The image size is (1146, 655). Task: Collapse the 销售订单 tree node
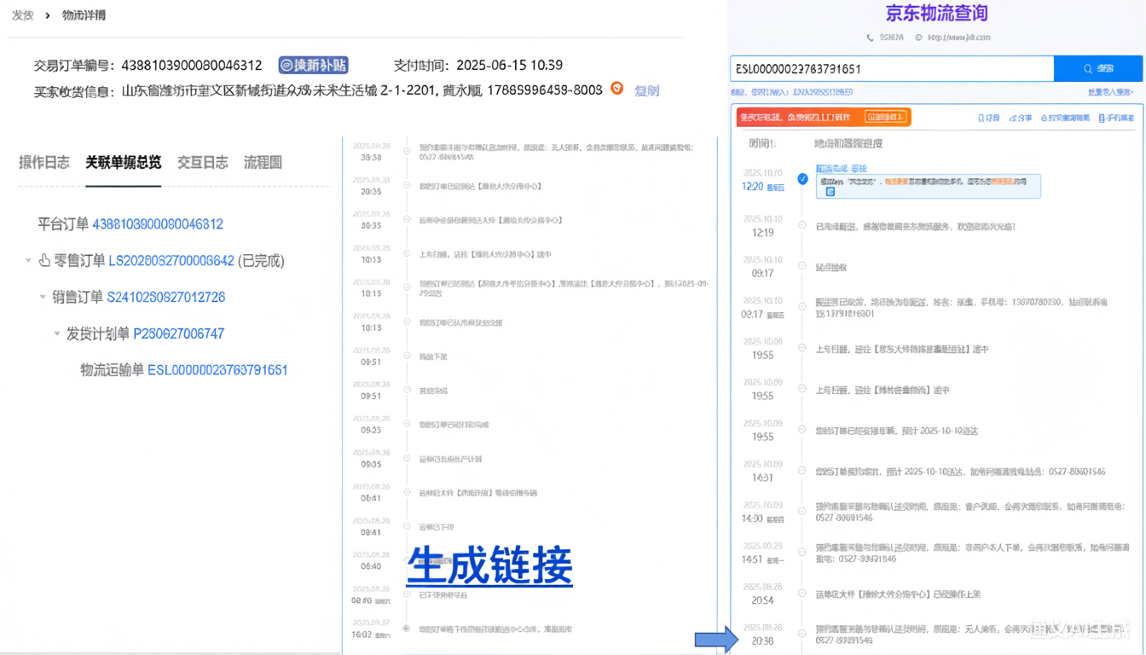coord(43,298)
